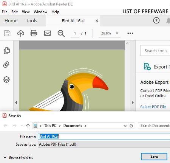
Task: Go up one folder level arrow
Action: tap(28, 126)
